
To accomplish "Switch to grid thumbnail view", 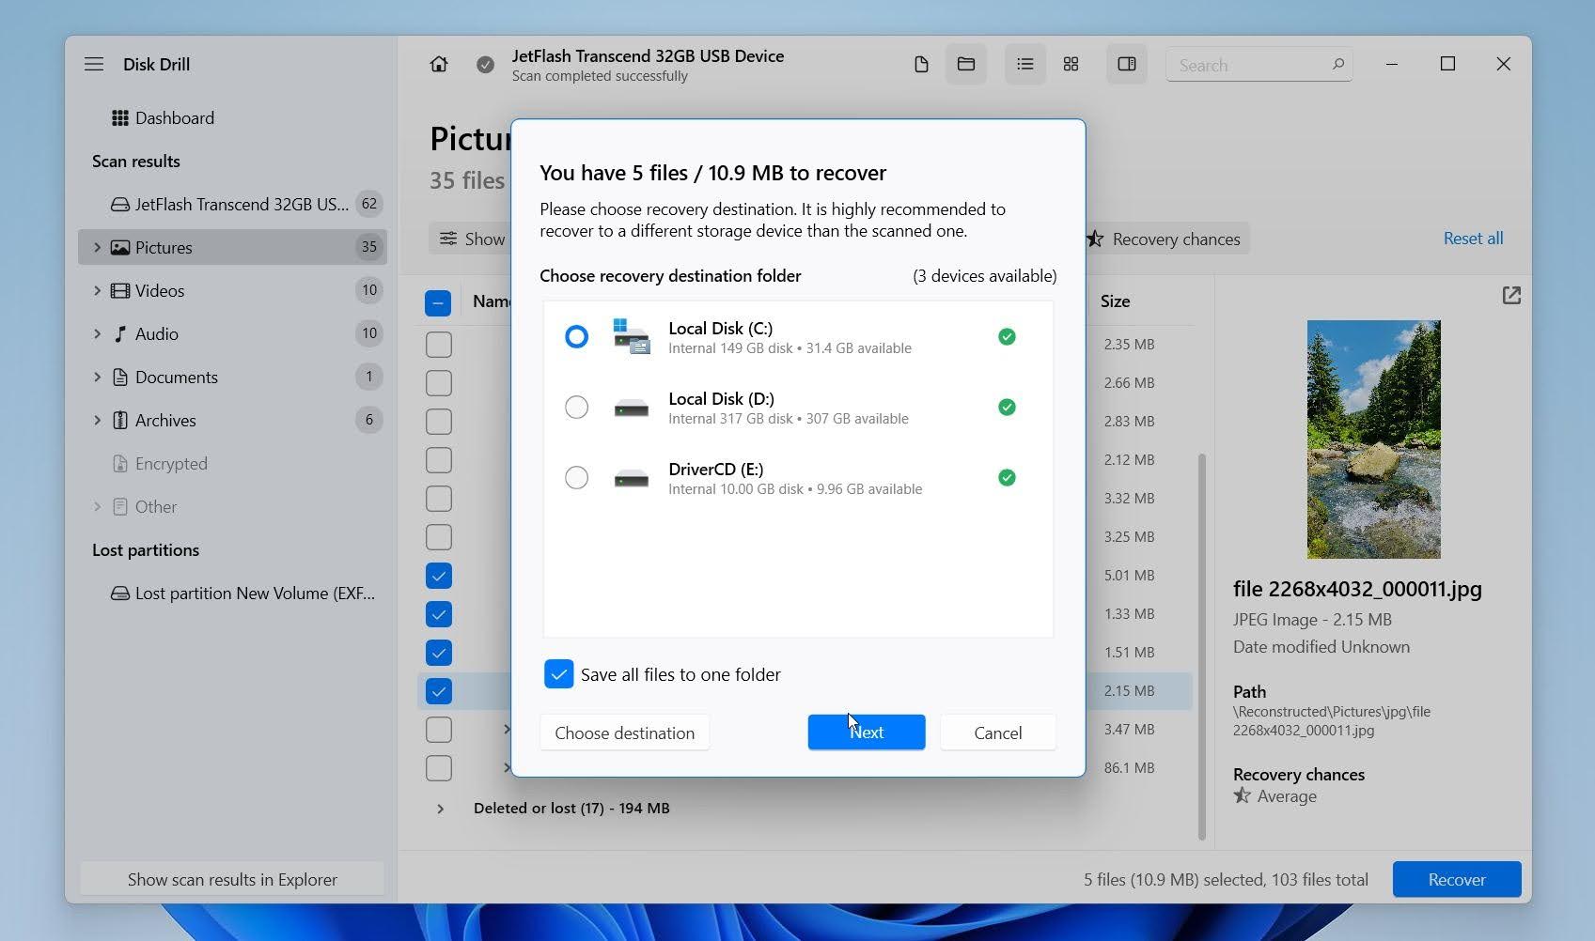I will coord(1071,64).
